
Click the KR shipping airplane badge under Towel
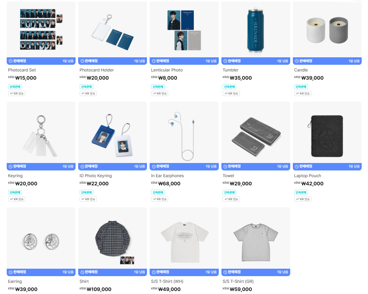tap(231, 199)
